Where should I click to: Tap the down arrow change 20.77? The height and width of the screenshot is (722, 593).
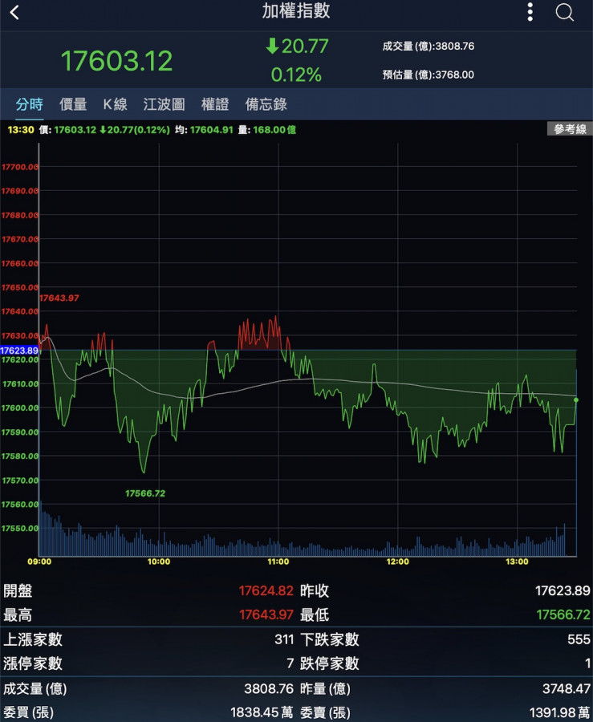coord(297,46)
